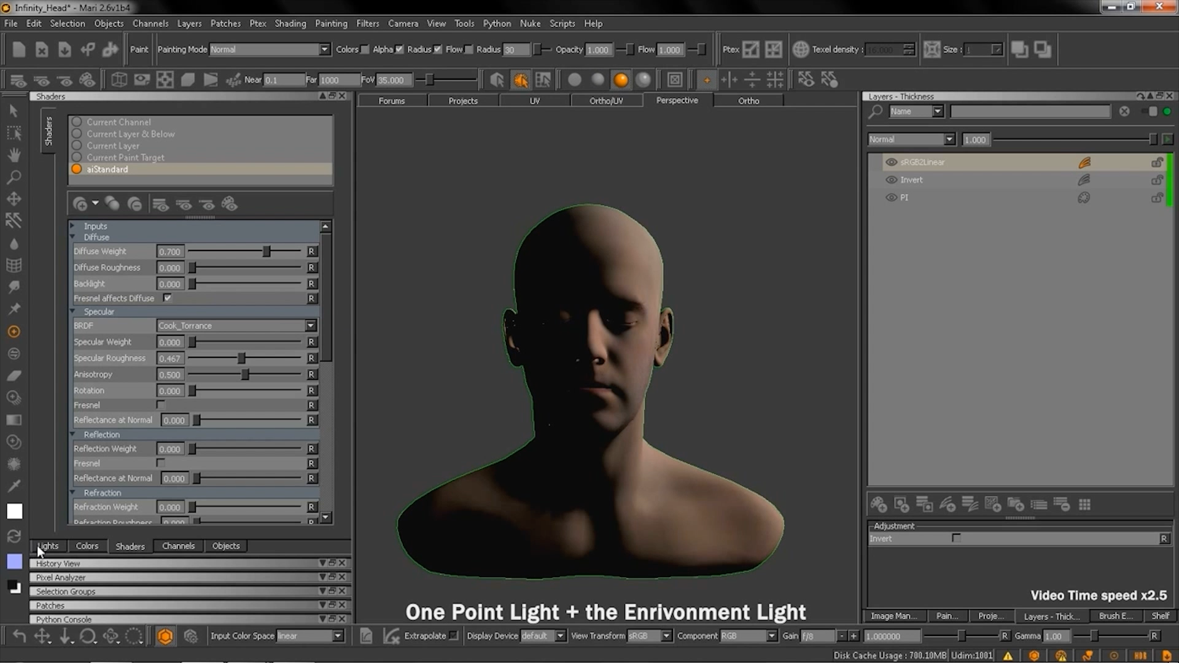Image resolution: width=1179 pixels, height=663 pixels.
Task: Uncheck Fresnel affects Diffuse in shader settings
Action: click(x=167, y=298)
